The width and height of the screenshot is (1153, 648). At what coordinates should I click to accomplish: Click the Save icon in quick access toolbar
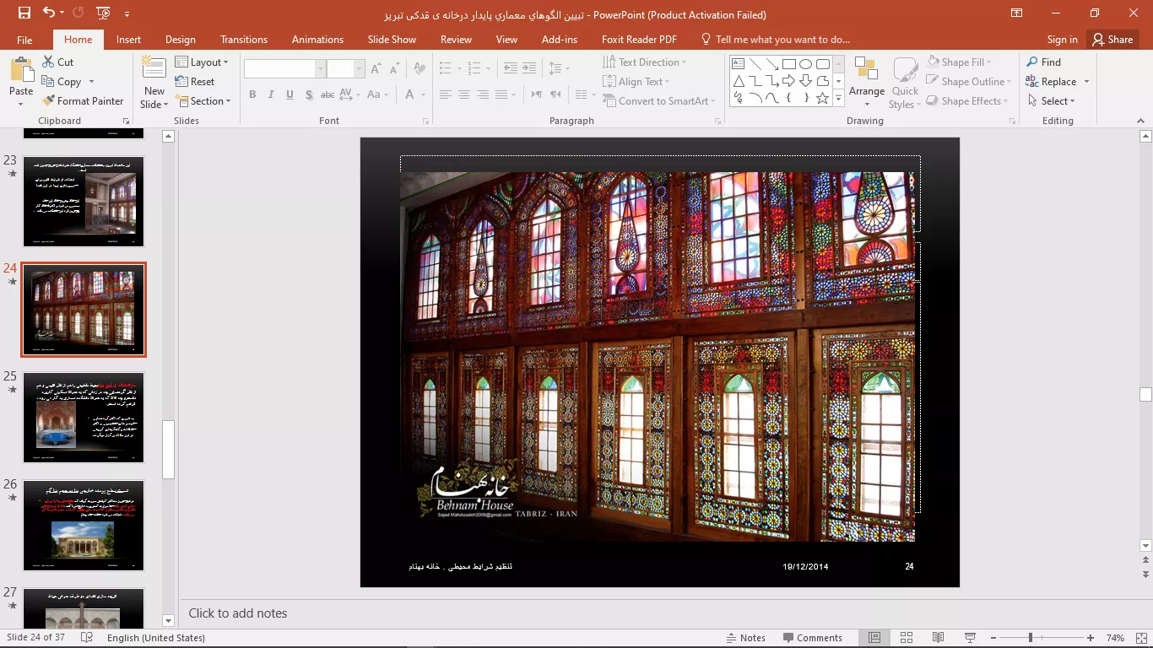[x=24, y=13]
